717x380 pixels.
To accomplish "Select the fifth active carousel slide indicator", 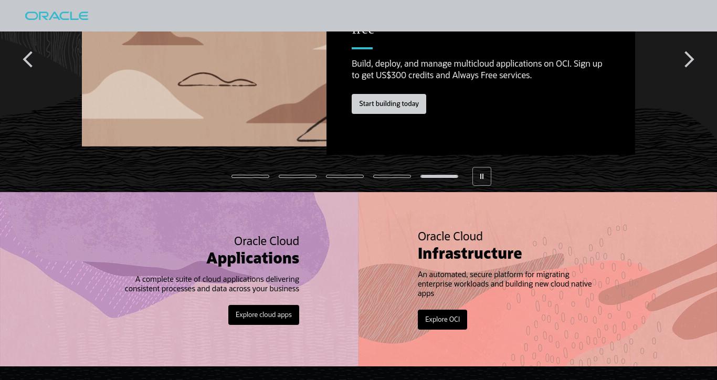I will point(439,176).
